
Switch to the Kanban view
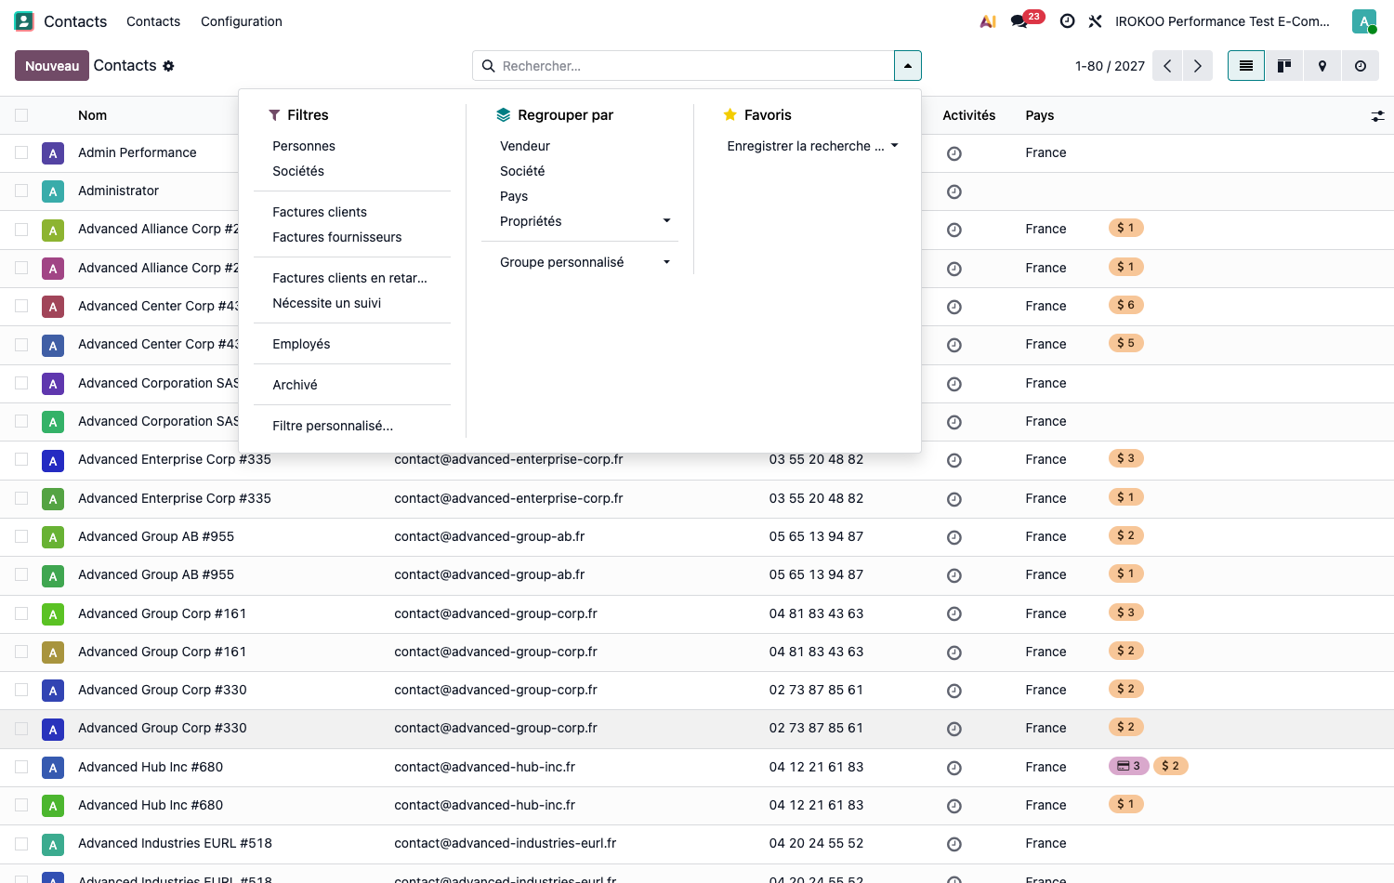(1284, 66)
